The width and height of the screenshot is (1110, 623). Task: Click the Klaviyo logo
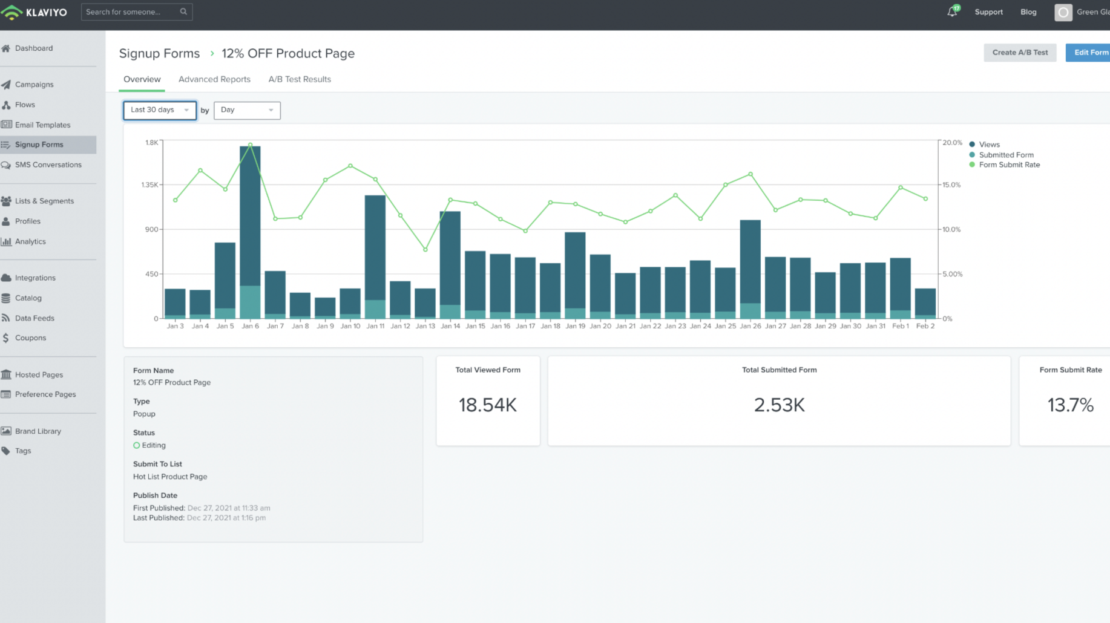[x=34, y=12]
